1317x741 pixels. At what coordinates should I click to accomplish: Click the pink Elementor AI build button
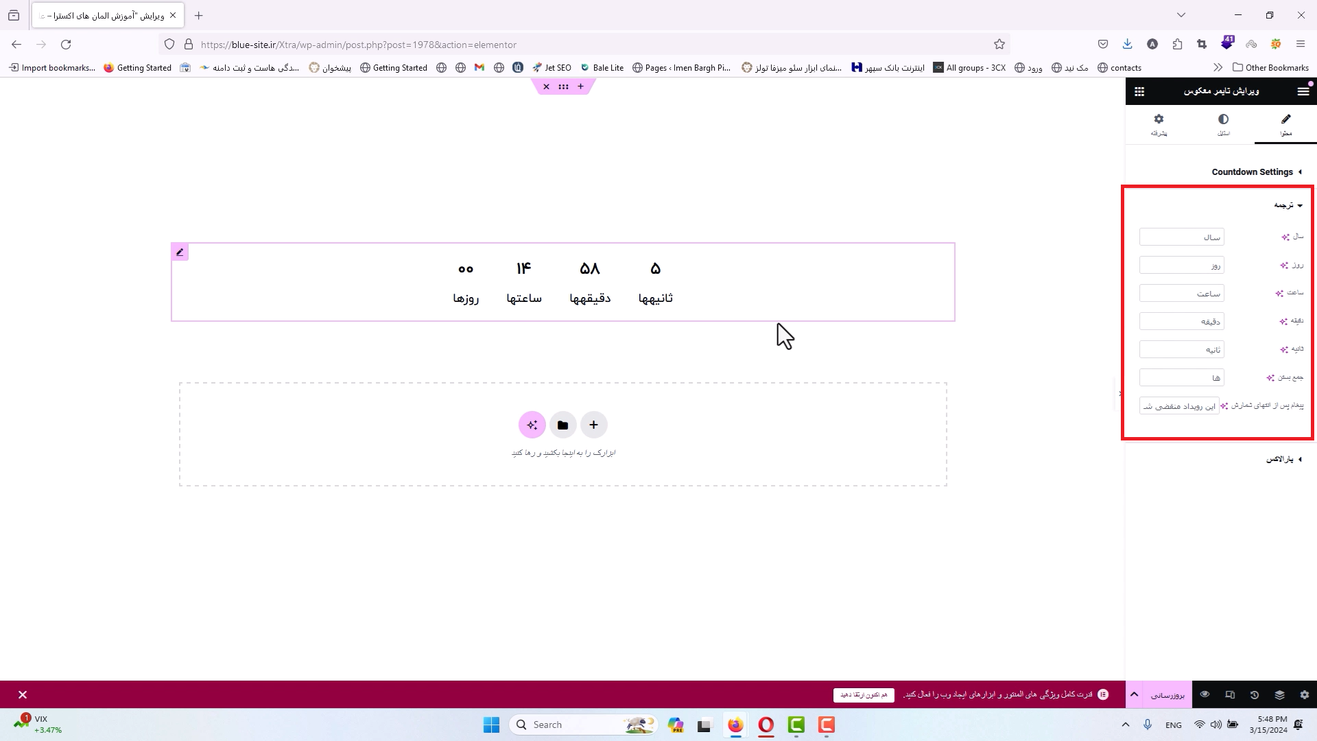532,425
